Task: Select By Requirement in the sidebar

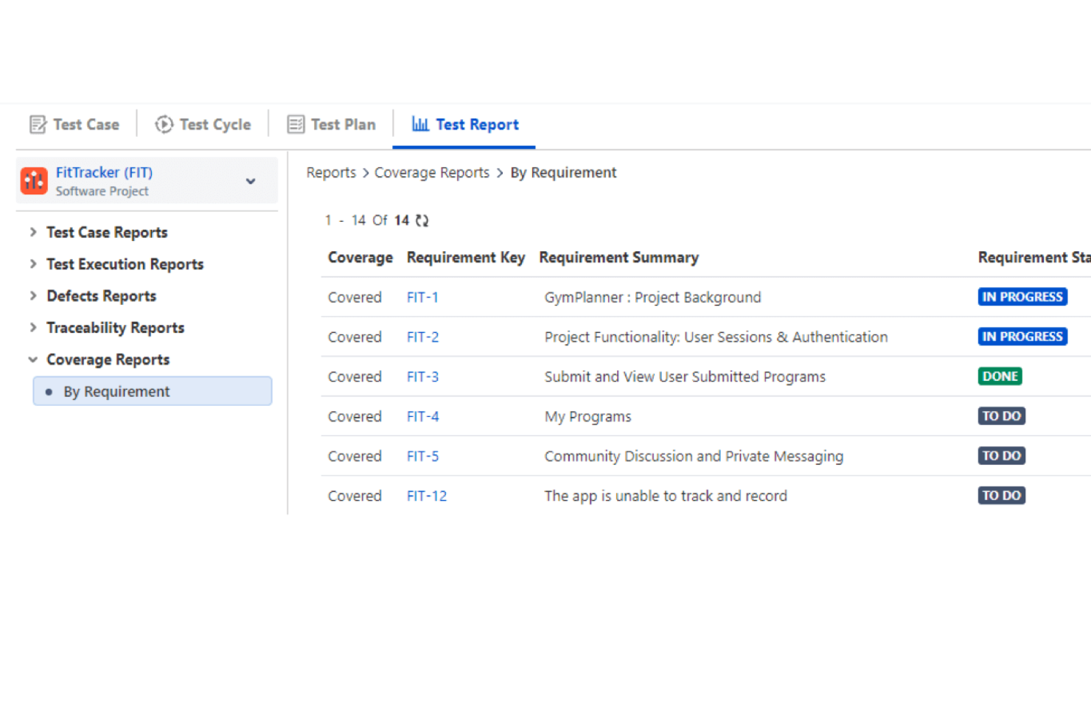Action: [116, 391]
